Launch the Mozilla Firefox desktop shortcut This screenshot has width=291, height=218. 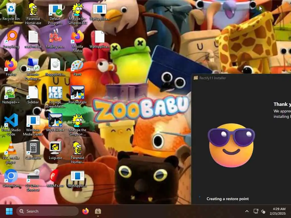click(x=77, y=41)
